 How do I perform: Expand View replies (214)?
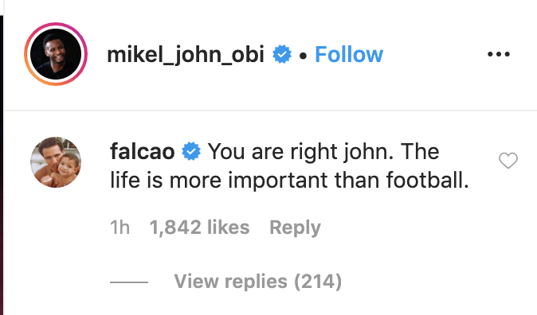(258, 282)
